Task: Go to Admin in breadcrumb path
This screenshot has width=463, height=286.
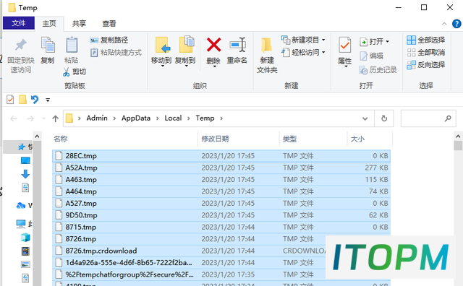Action: tap(97, 118)
